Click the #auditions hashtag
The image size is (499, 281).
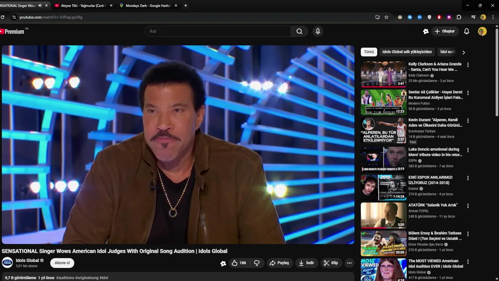coord(65,278)
